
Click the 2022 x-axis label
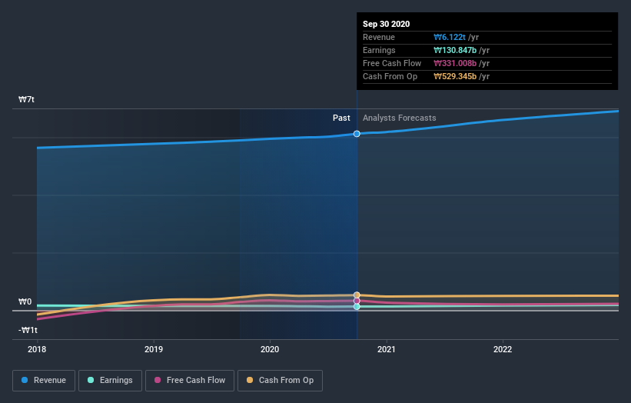click(503, 349)
